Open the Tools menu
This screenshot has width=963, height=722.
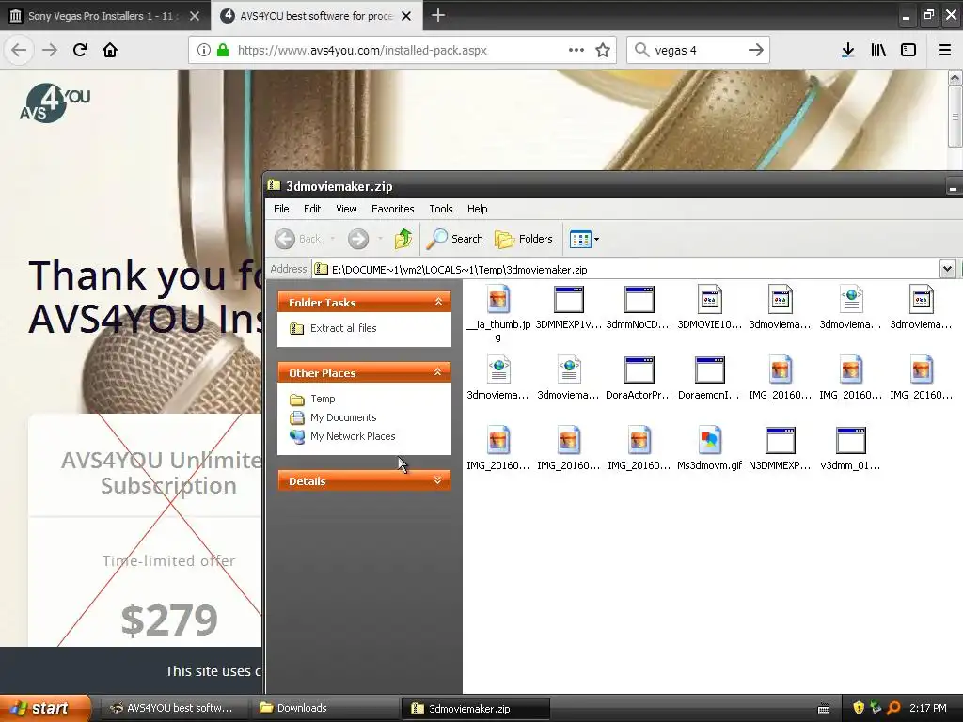tap(440, 209)
